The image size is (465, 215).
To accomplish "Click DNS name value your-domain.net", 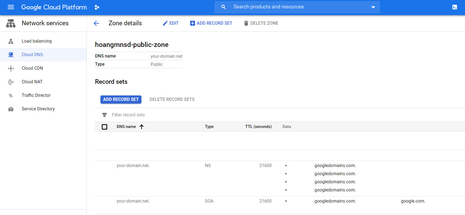I will tap(166, 56).
